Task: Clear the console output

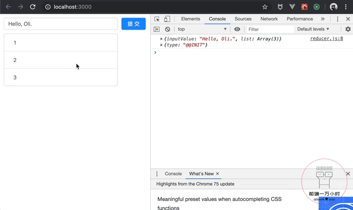Action: pyautogui.click(x=168, y=29)
